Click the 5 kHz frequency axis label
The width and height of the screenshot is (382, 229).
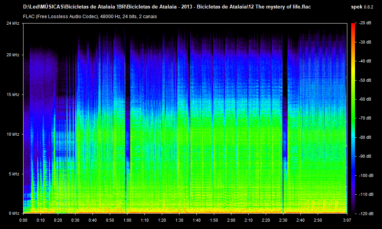[14, 174]
